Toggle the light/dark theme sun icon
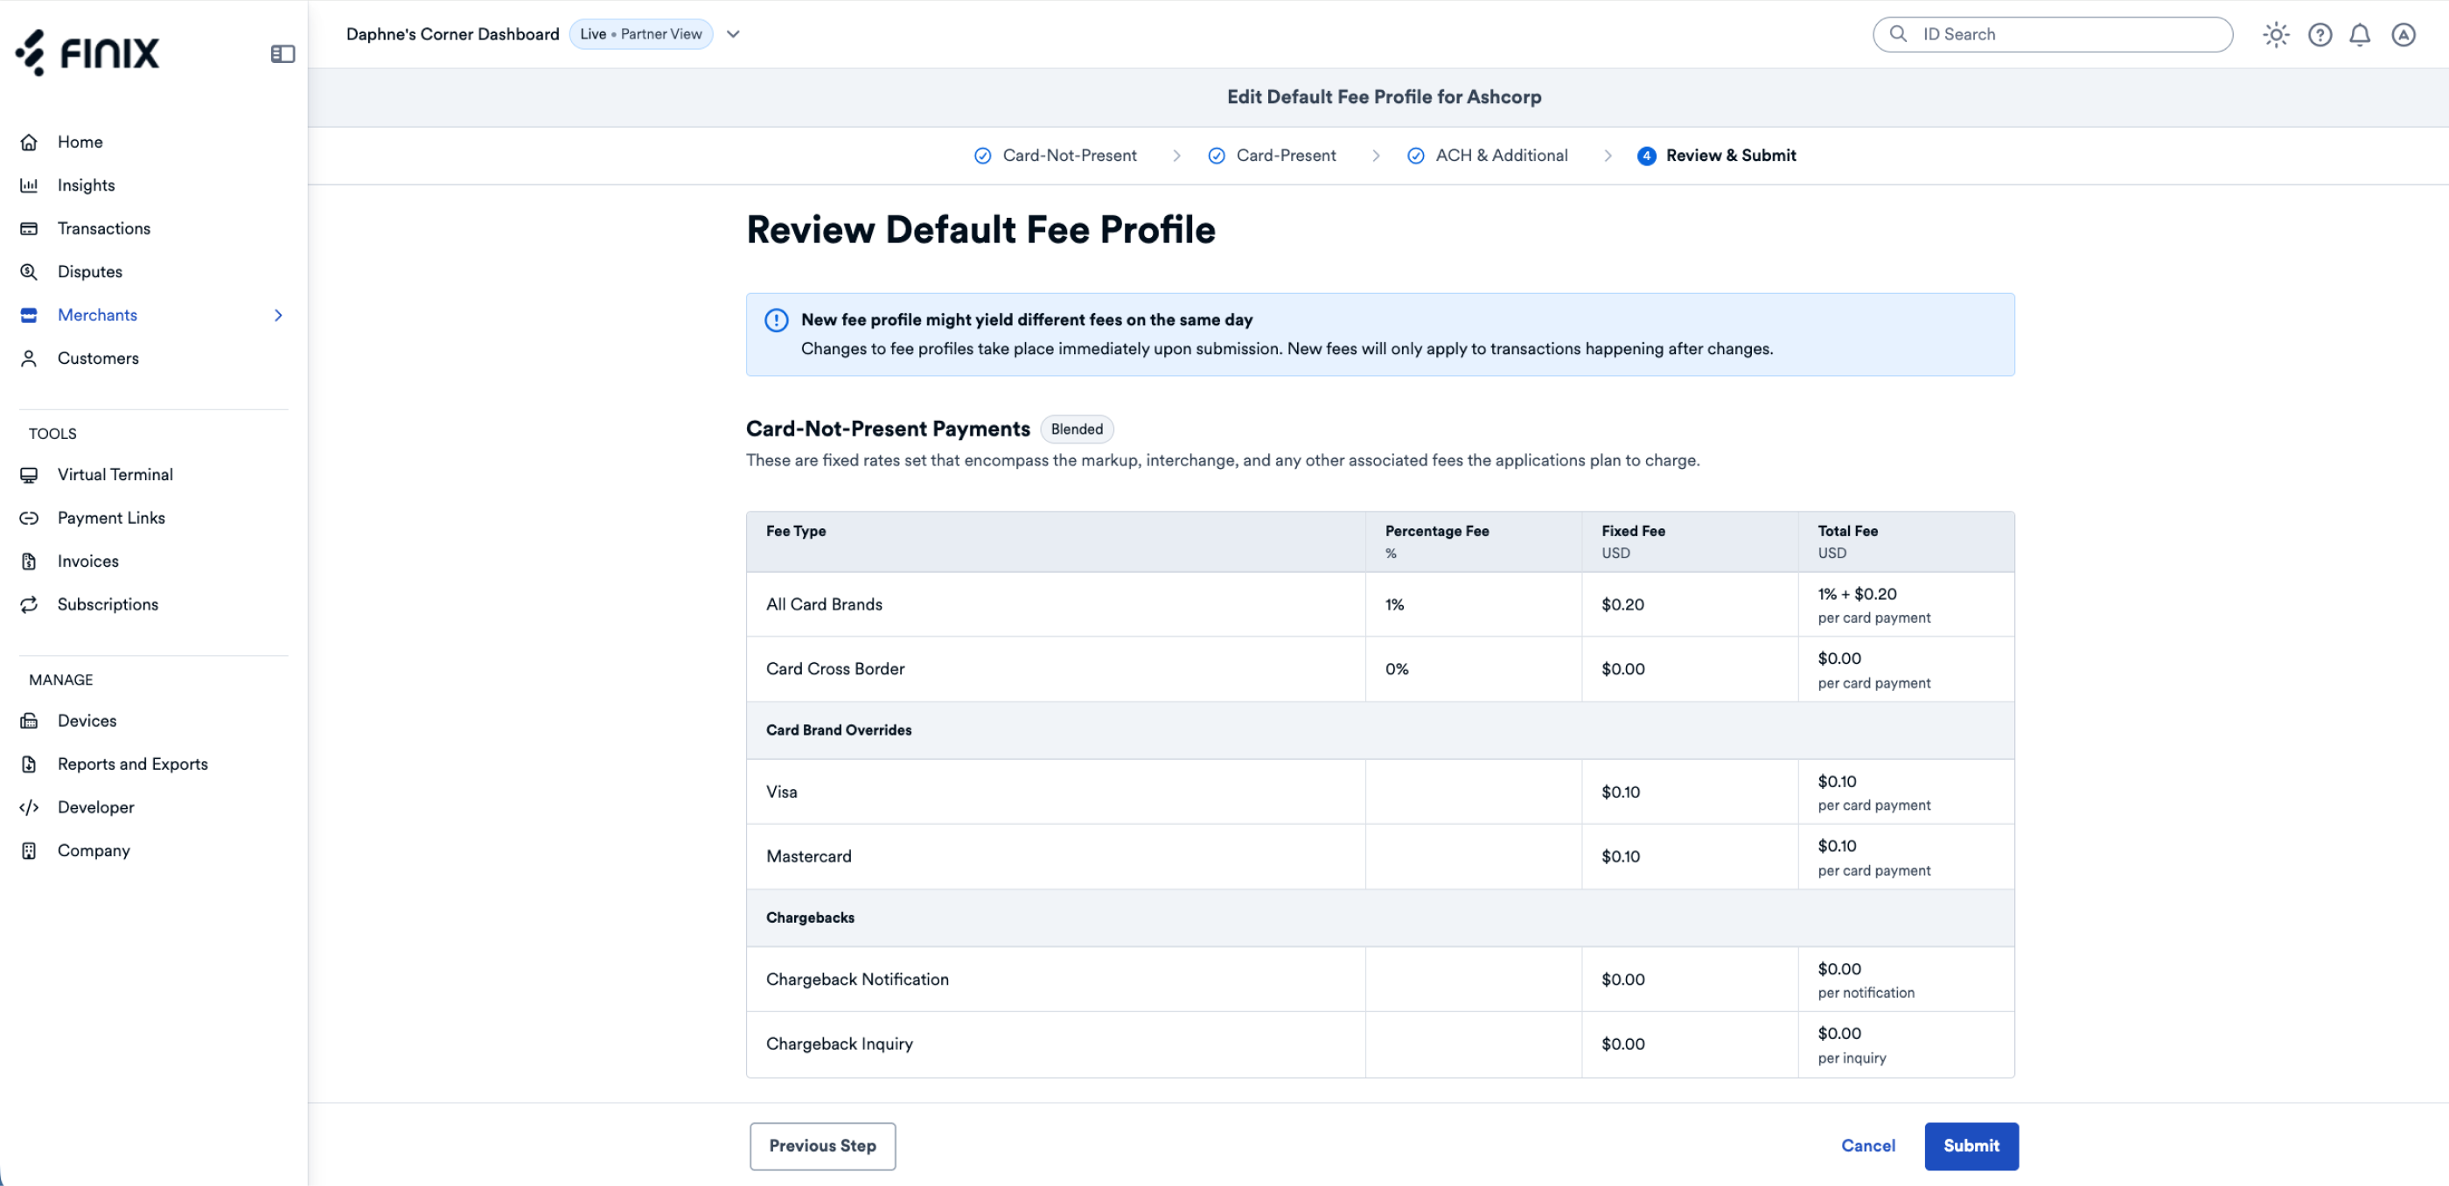Image resolution: width=2449 pixels, height=1186 pixels. [x=2275, y=35]
